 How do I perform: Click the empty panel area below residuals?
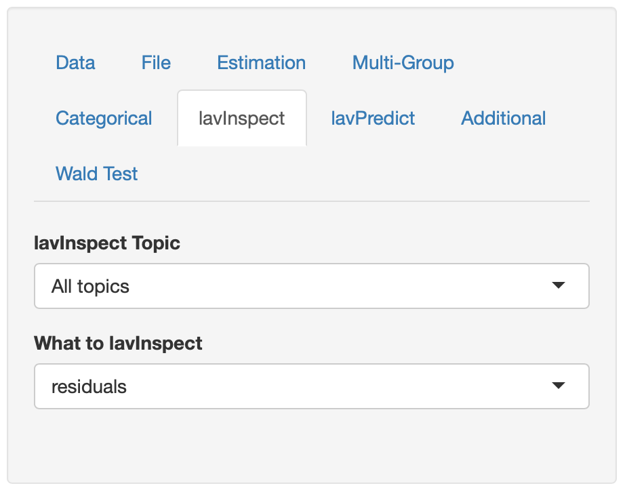coord(311,444)
